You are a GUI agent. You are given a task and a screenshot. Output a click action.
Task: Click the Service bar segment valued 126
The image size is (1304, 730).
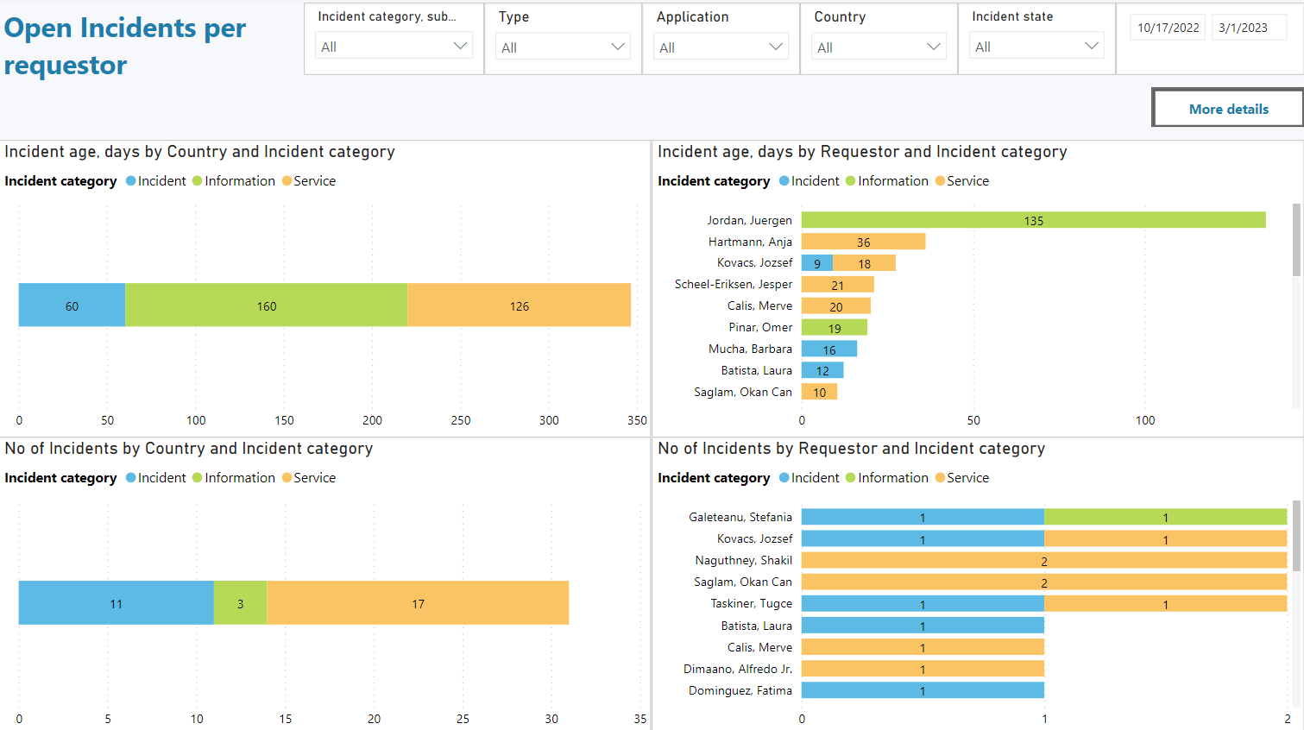[519, 305]
